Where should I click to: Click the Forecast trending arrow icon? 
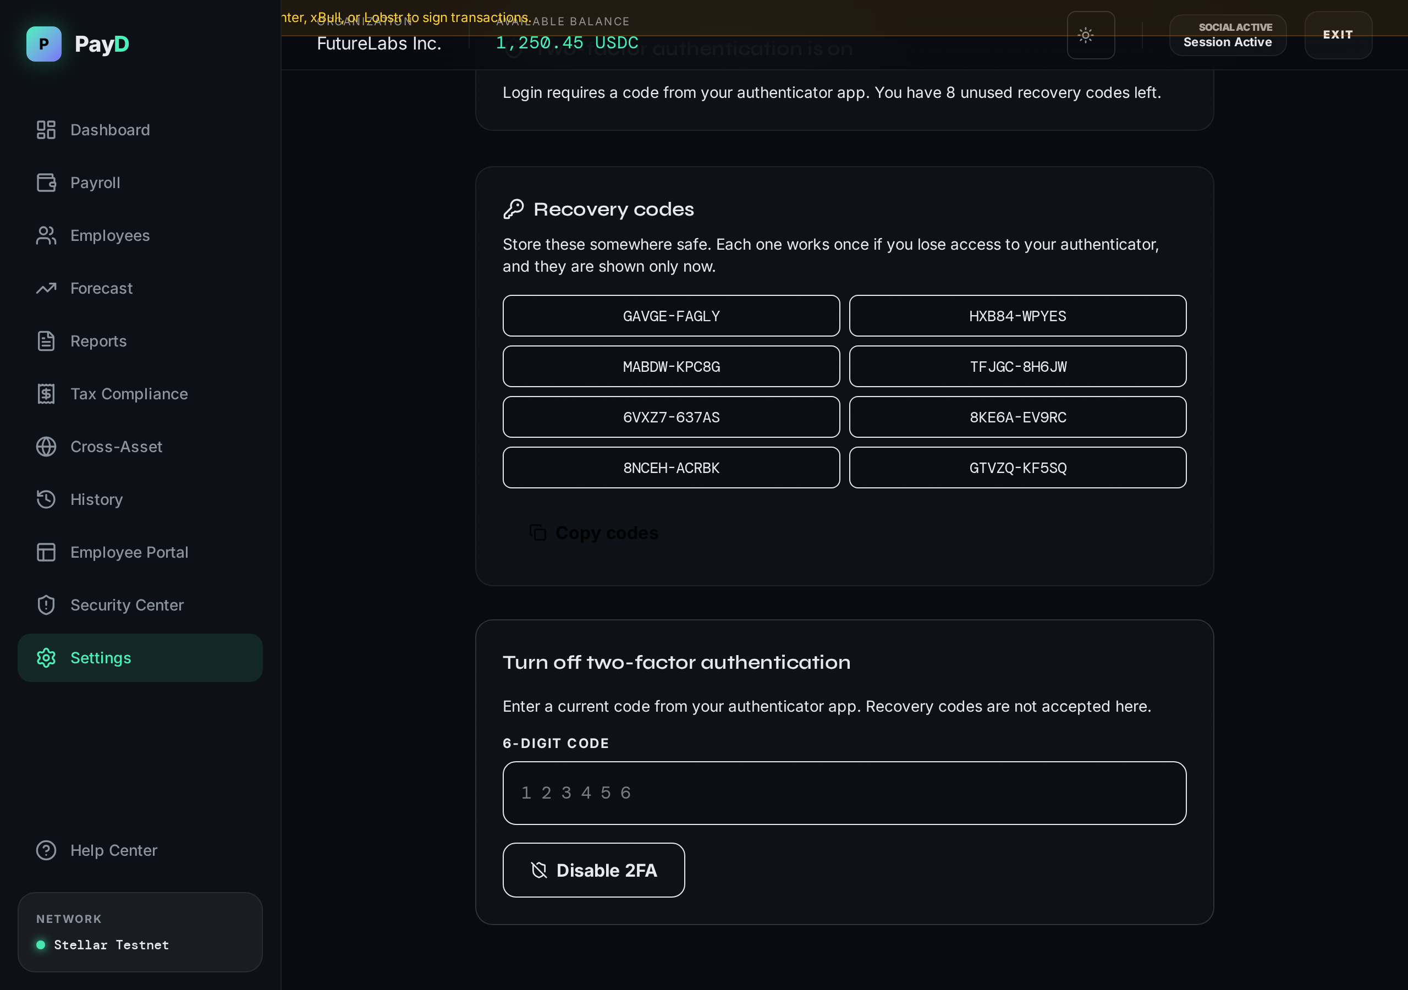tap(46, 288)
